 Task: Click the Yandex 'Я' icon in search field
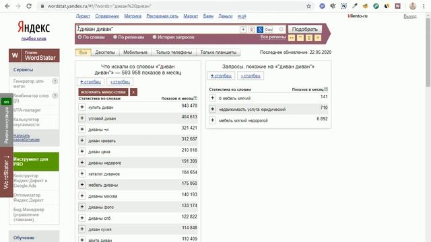coord(251,30)
